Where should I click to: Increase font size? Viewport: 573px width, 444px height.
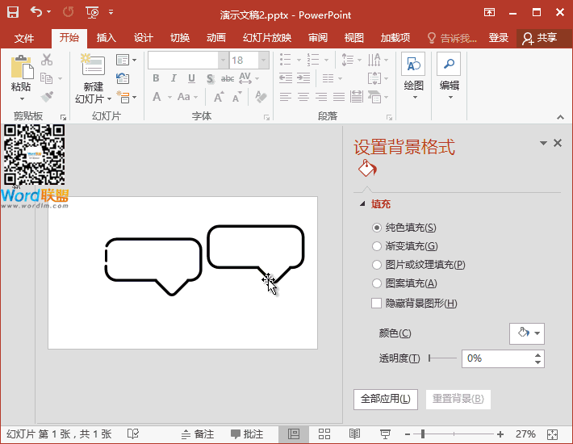pos(219,97)
